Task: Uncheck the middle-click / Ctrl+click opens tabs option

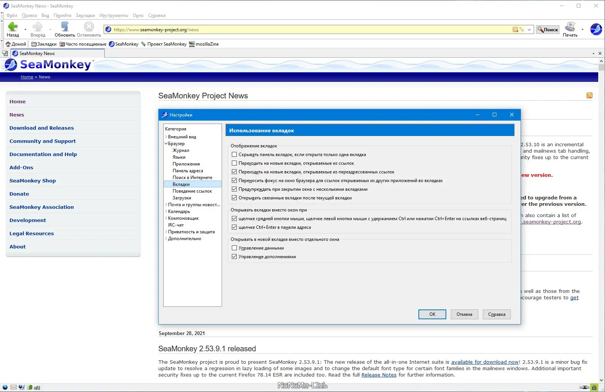Action: (234, 219)
